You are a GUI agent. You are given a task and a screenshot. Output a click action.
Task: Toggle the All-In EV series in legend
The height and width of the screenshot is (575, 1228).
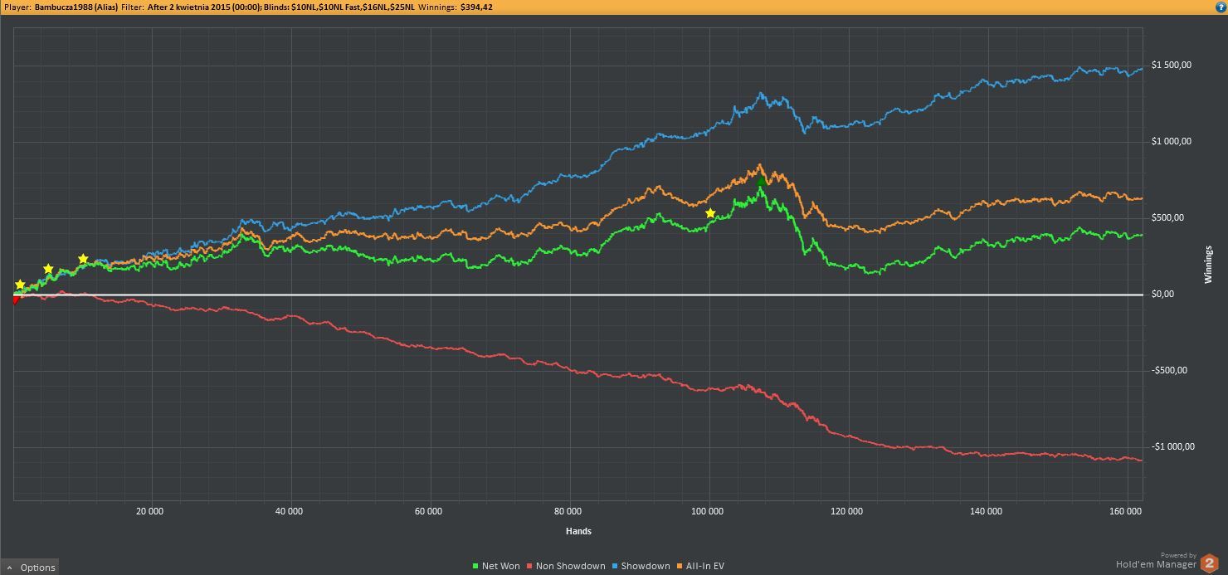point(700,566)
